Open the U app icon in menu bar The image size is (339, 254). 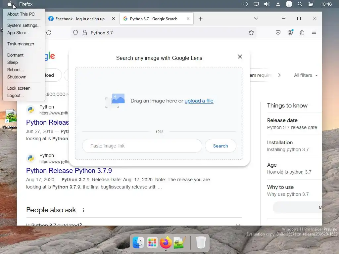pos(289,4)
